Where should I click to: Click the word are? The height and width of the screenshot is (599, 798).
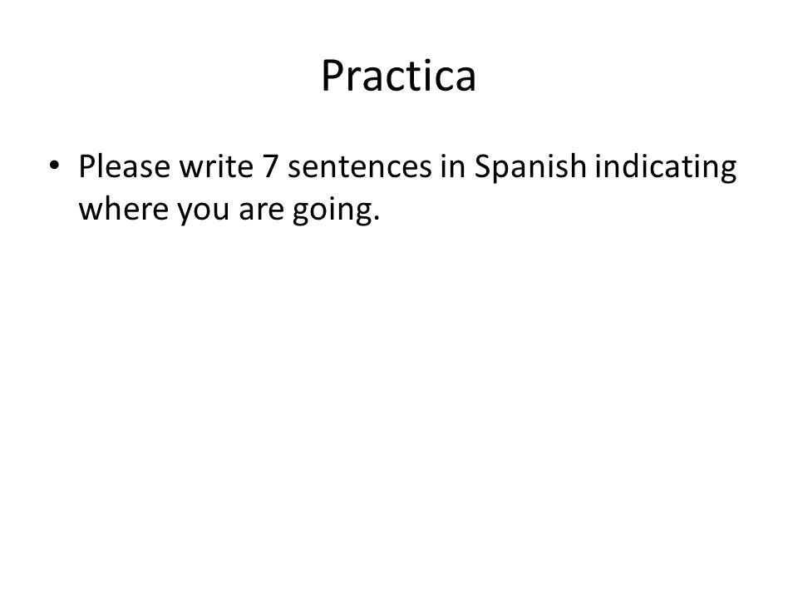point(261,210)
